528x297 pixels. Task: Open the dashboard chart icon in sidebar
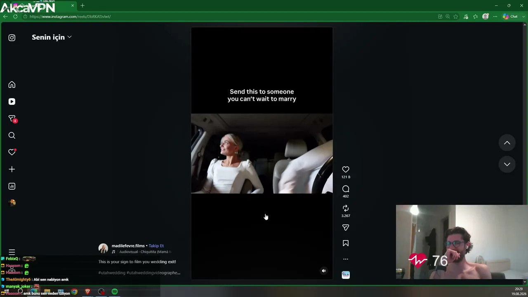[x=12, y=186]
